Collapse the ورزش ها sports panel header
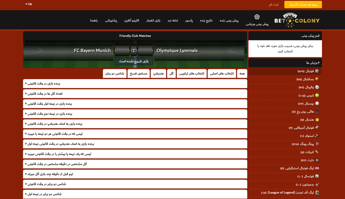This screenshot has width=345, height=199. (x=285, y=63)
